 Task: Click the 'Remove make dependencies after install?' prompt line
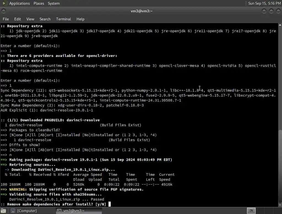[53, 204]
